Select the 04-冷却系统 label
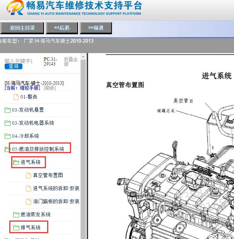This screenshot has height=239, width=234. [x=25, y=136]
